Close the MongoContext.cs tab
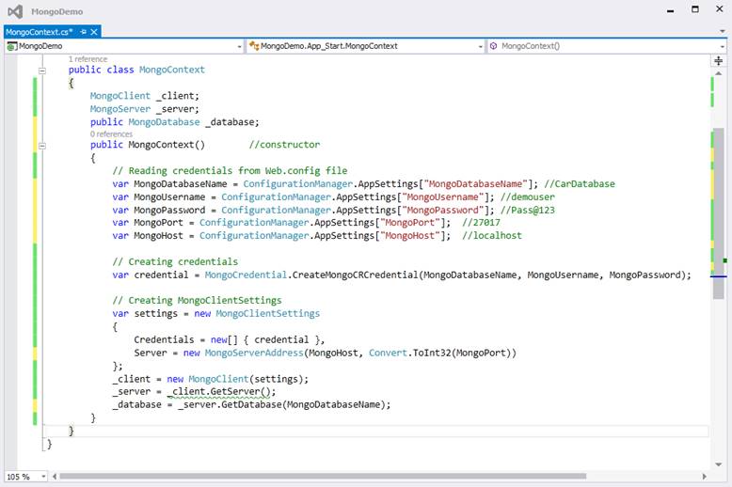 click(x=96, y=32)
